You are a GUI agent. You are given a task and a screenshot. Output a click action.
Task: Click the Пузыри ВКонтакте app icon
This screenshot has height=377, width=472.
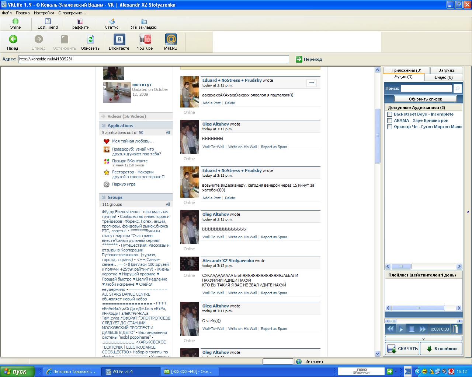(107, 161)
